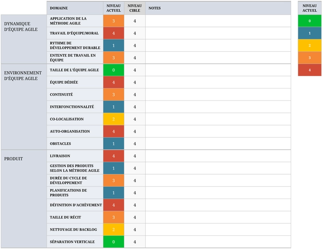Click current level cell for TAILLE DE L'ÉQUIPE AGILE
This screenshot has width=323, height=249.
point(113,70)
